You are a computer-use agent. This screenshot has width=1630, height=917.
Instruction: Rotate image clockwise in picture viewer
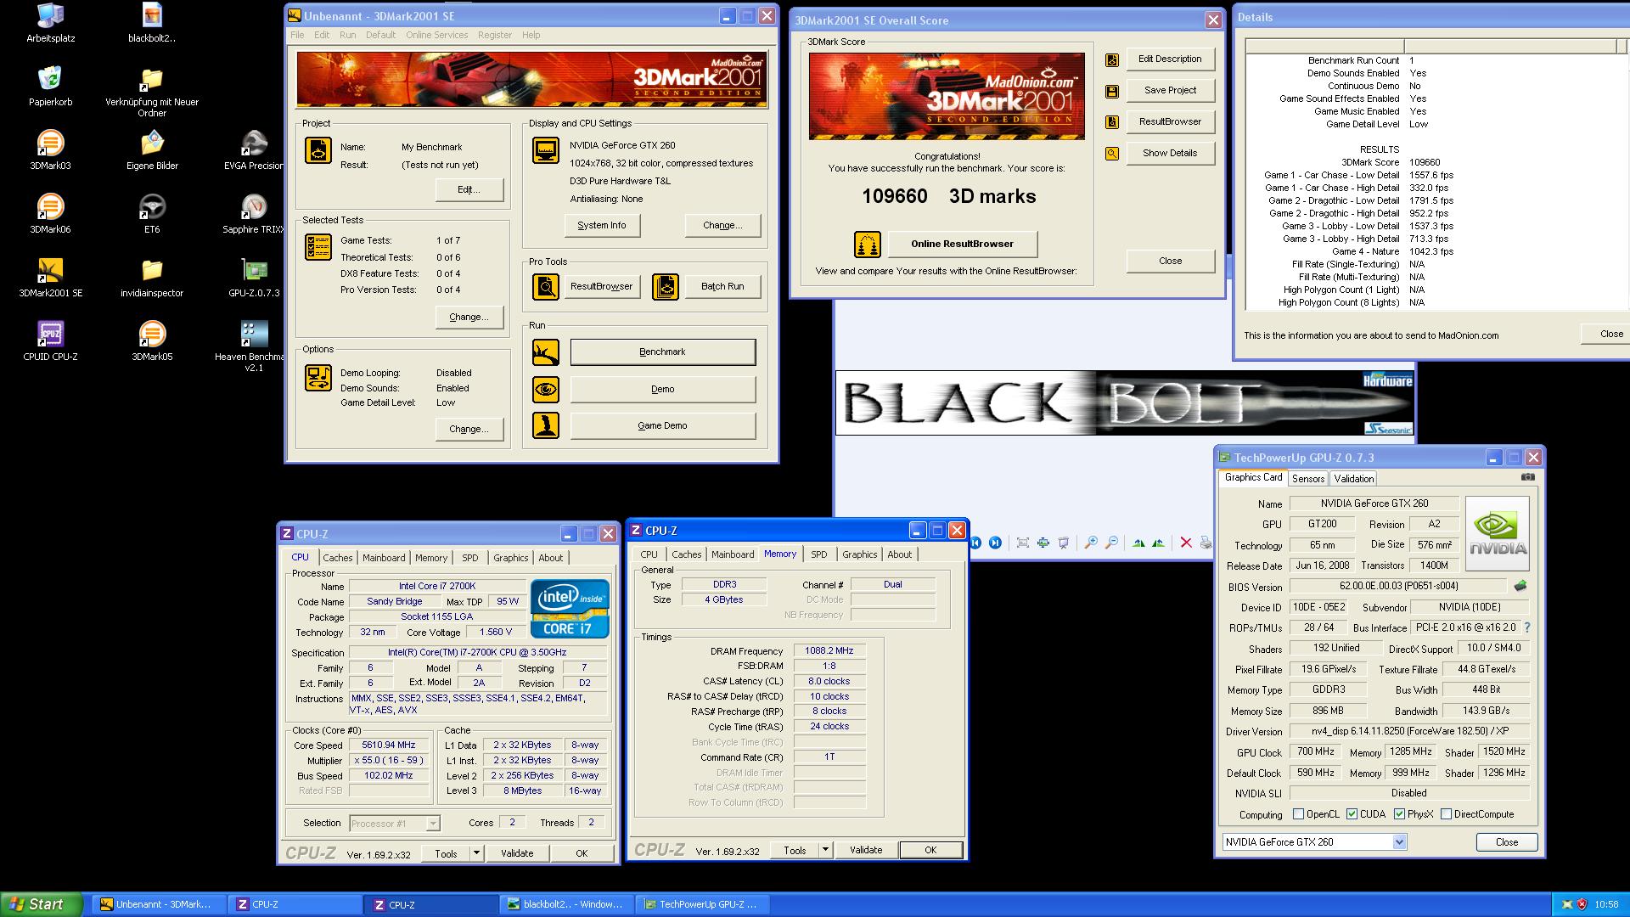pos(1138,543)
